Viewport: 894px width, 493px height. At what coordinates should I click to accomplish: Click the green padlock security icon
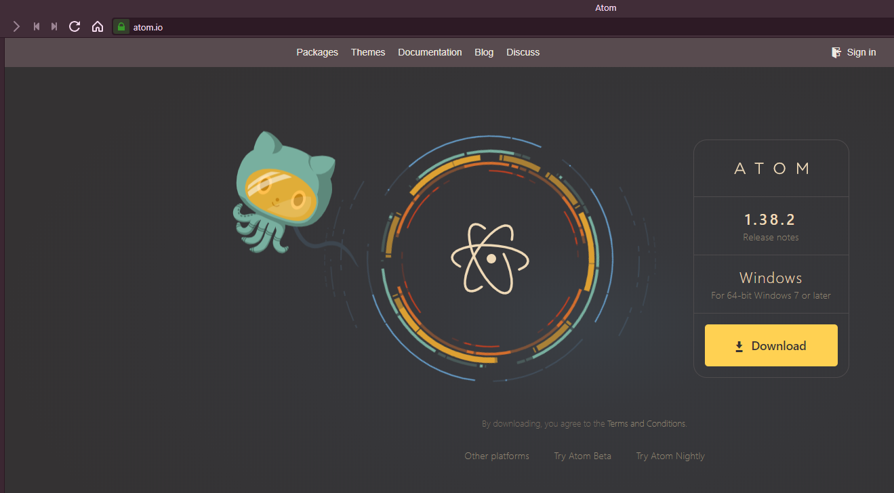tap(121, 26)
